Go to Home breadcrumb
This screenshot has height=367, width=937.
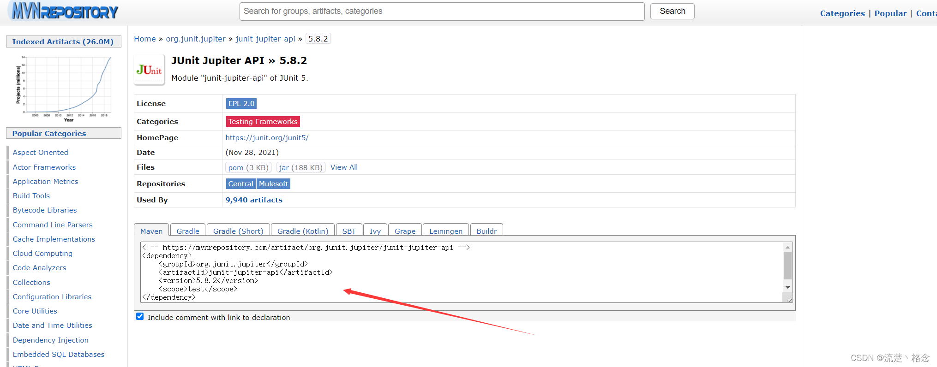coord(145,39)
